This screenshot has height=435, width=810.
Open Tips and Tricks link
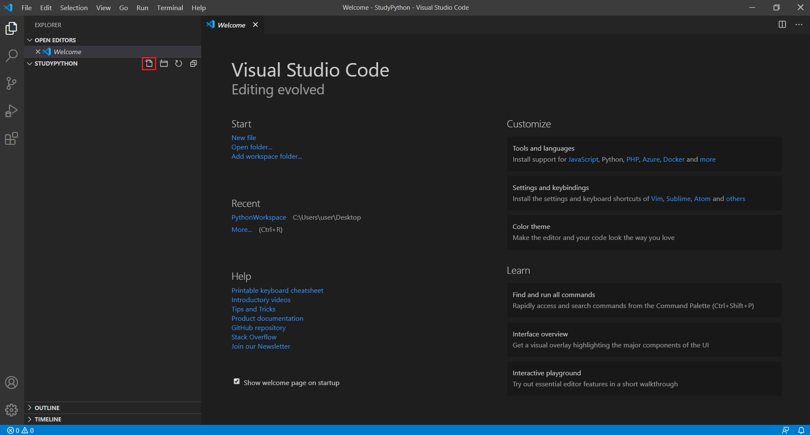tap(253, 309)
